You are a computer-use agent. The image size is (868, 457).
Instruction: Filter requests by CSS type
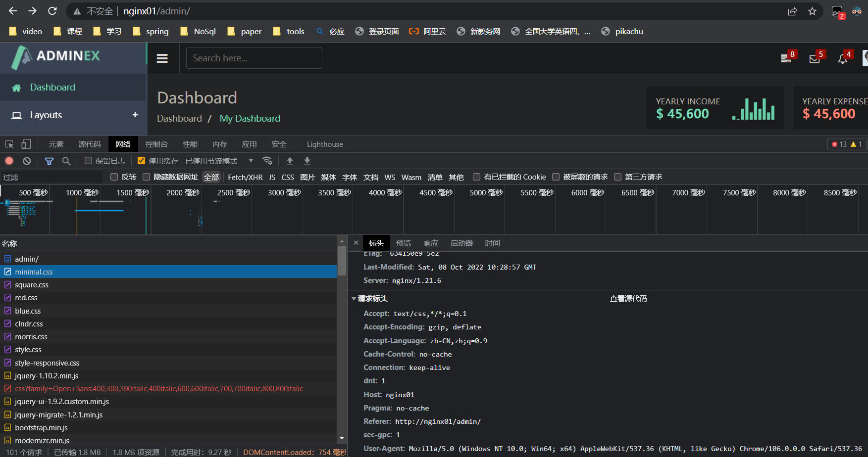click(288, 177)
